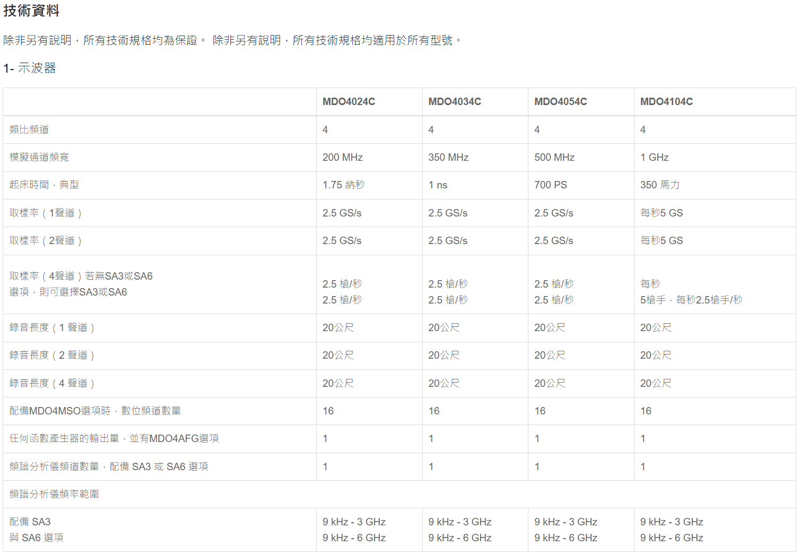Click the 配備MDO4MSO選項時 row label
Viewport: 799px width, 554px height.
coord(95,411)
